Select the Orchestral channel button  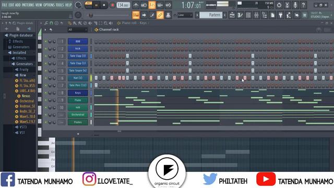tap(78, 115)
